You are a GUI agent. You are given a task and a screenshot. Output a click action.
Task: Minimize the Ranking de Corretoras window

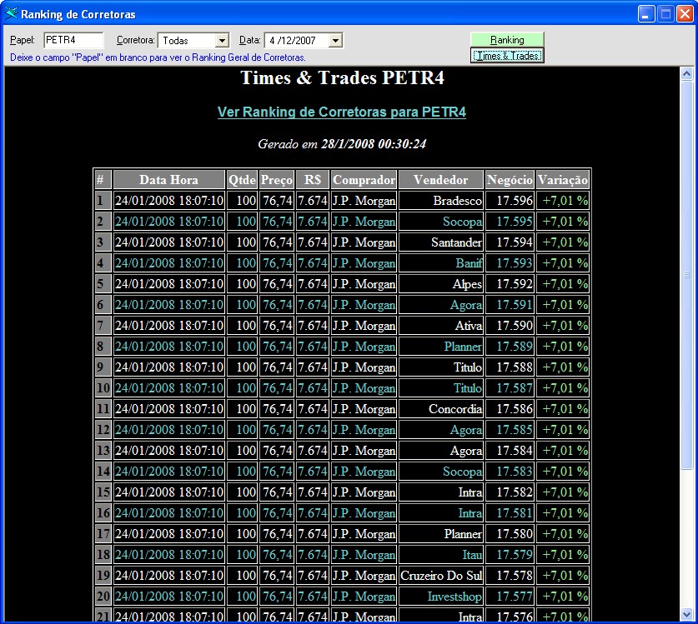[x=647, y=14]
